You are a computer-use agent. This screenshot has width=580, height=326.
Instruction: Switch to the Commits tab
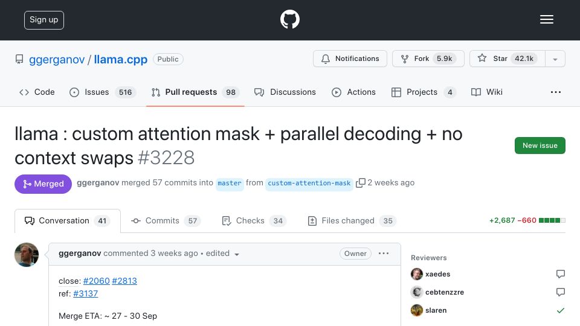[x=166, y=221]
